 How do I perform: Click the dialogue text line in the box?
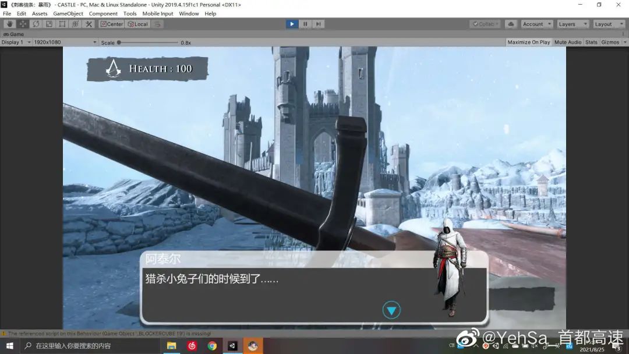[x=212, y=279]
